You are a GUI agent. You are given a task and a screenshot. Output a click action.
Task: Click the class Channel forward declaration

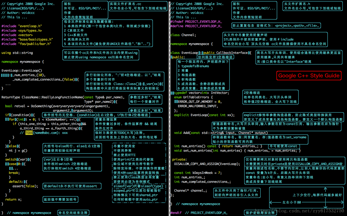(x=183, y=35)
